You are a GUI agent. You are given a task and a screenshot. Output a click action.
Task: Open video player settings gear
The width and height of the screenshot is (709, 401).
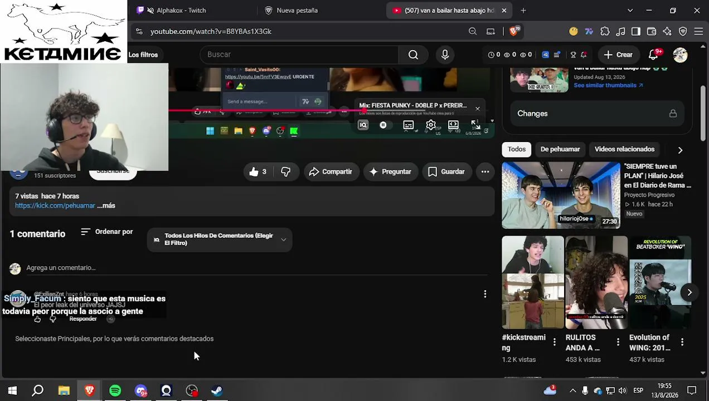[x=431, y=125]
